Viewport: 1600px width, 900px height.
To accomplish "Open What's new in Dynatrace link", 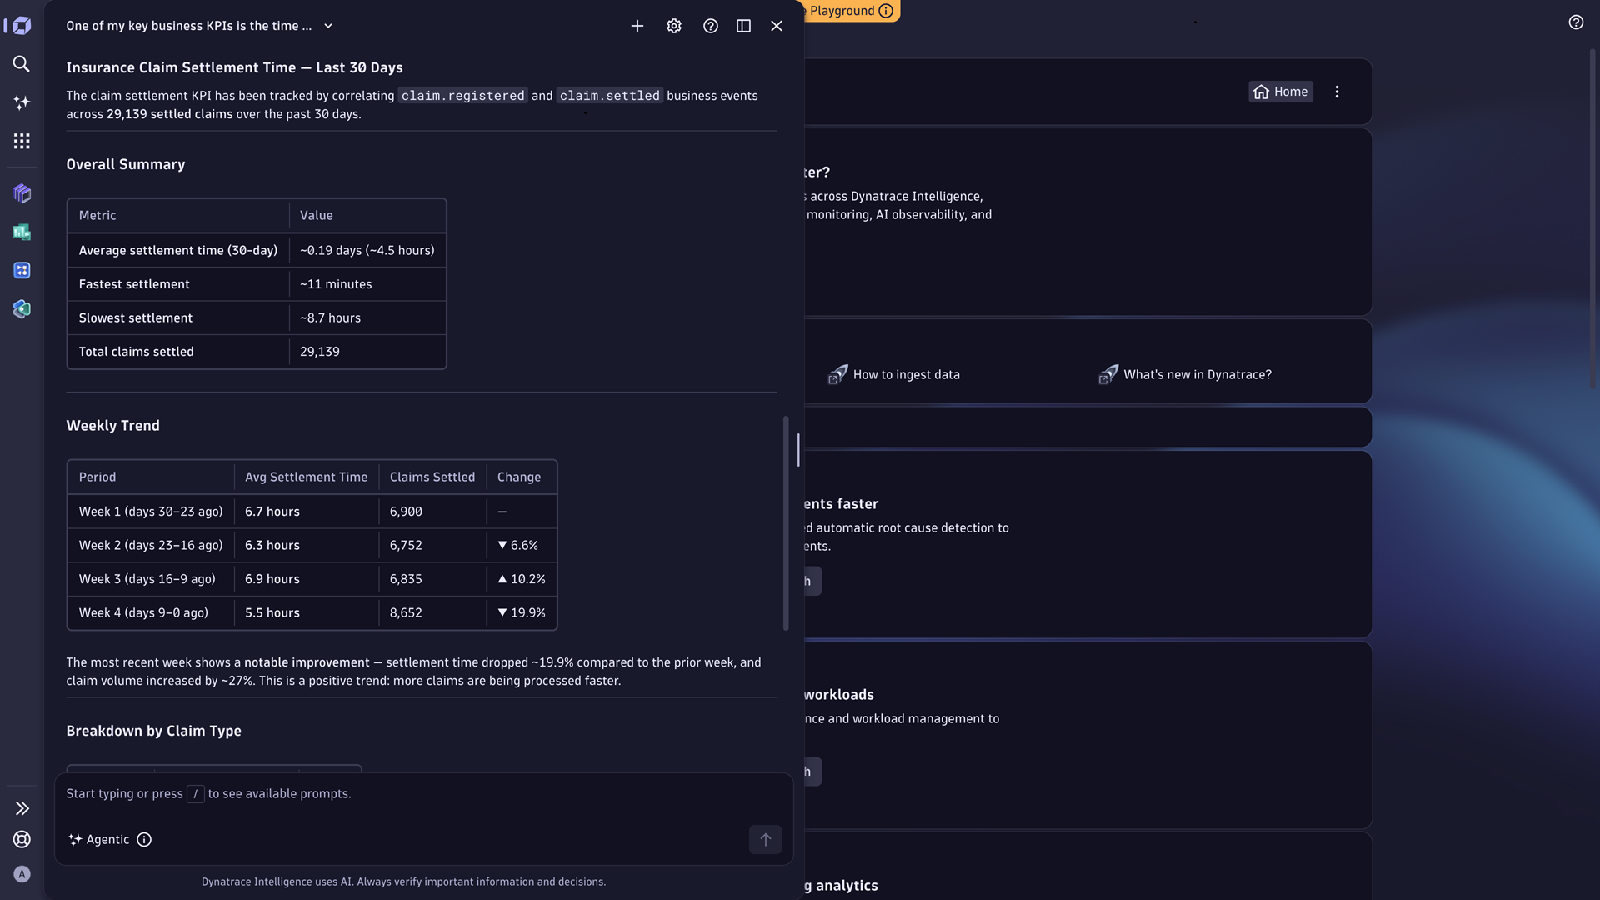I will (1197, 375).
